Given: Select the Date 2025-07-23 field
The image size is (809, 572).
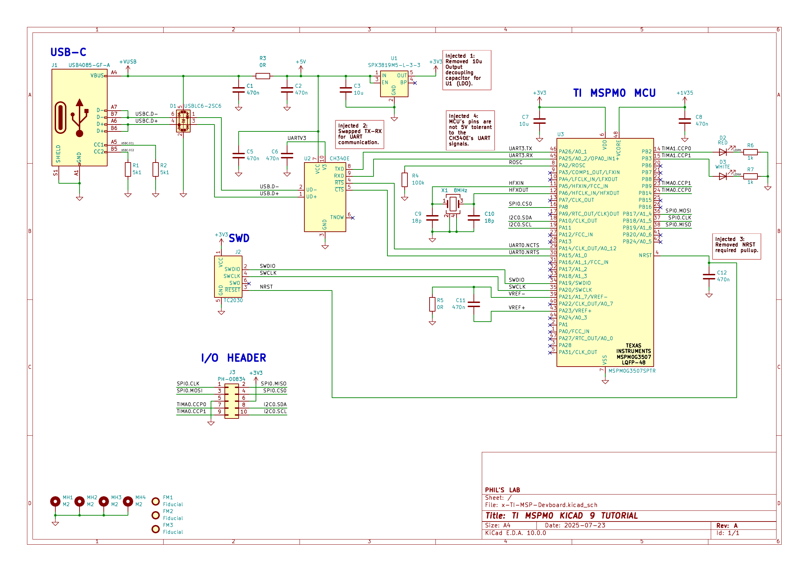Looking at the screenshot, I should [x=575, y=526].
